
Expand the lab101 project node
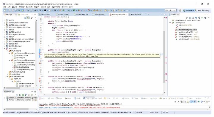point(5,20)
